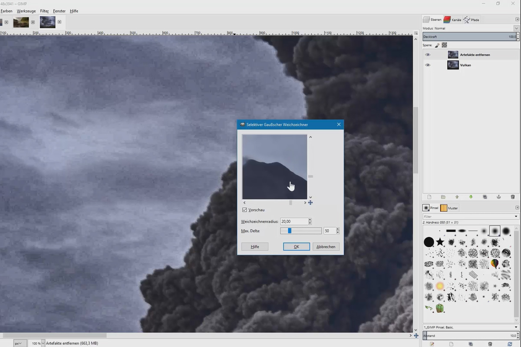The height and width of the screenshot is (347, 521).
Task: Increase Weichzeichnenradius with the up arrow
Action: coord(310,220)
